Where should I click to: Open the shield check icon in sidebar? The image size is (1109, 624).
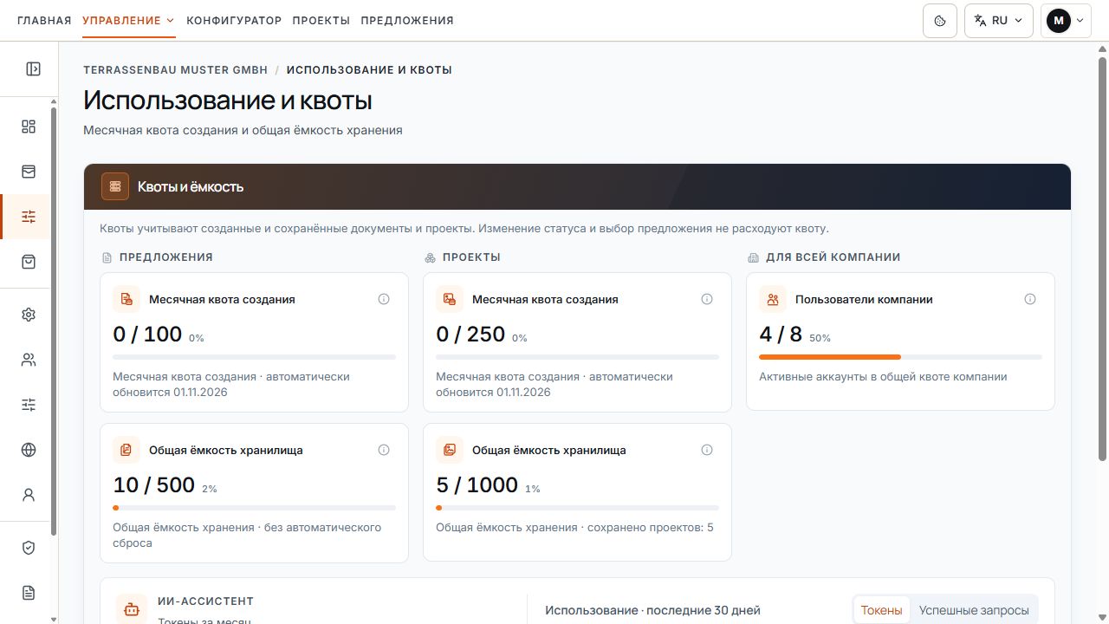[x=29, y=548]
